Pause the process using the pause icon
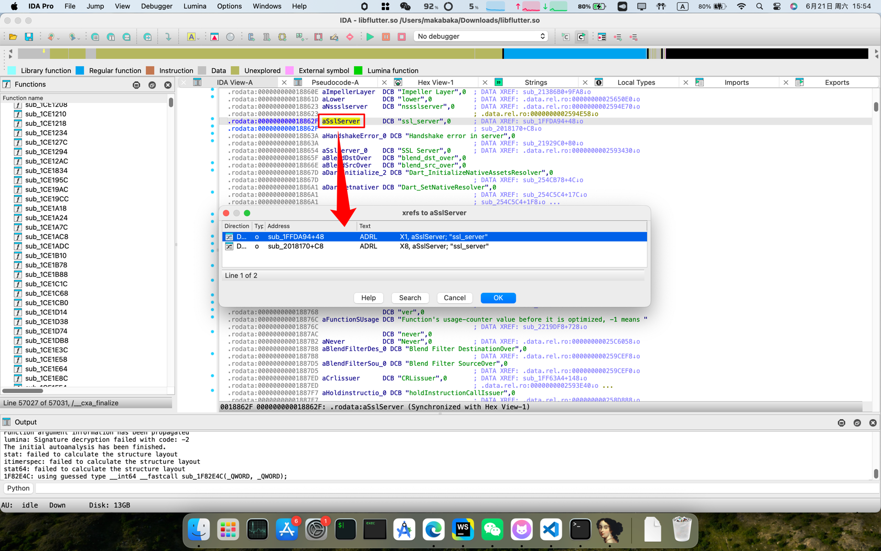Image resolution: width=881 pixels, height=551 pixels. point(386,37)
